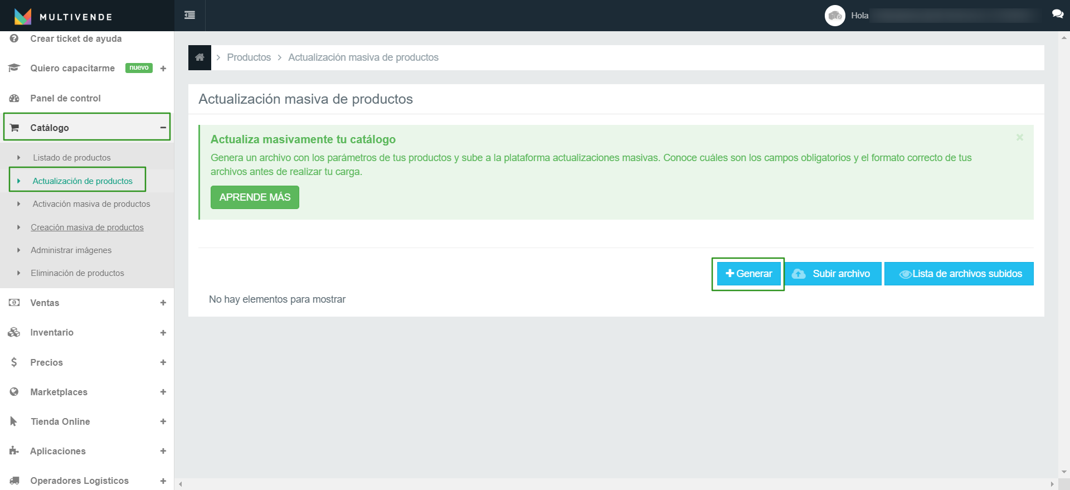Click the user avatar icon beside Hola
This screenshot has height=490, width=1070.
pyautogui.click(x=835, y=16)
